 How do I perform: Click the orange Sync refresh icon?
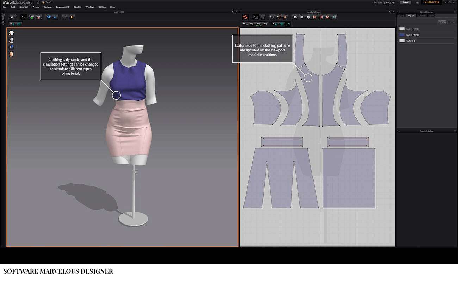[x=246, y=17]
